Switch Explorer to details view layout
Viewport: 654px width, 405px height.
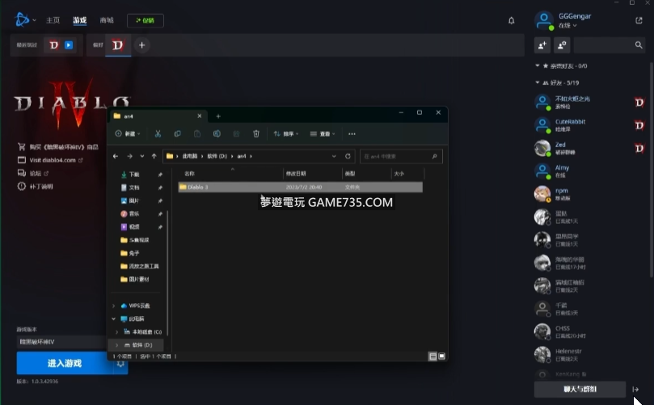coord(433,356)
